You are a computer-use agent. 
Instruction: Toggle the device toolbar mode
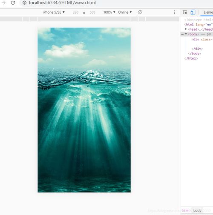coord(193,12)
